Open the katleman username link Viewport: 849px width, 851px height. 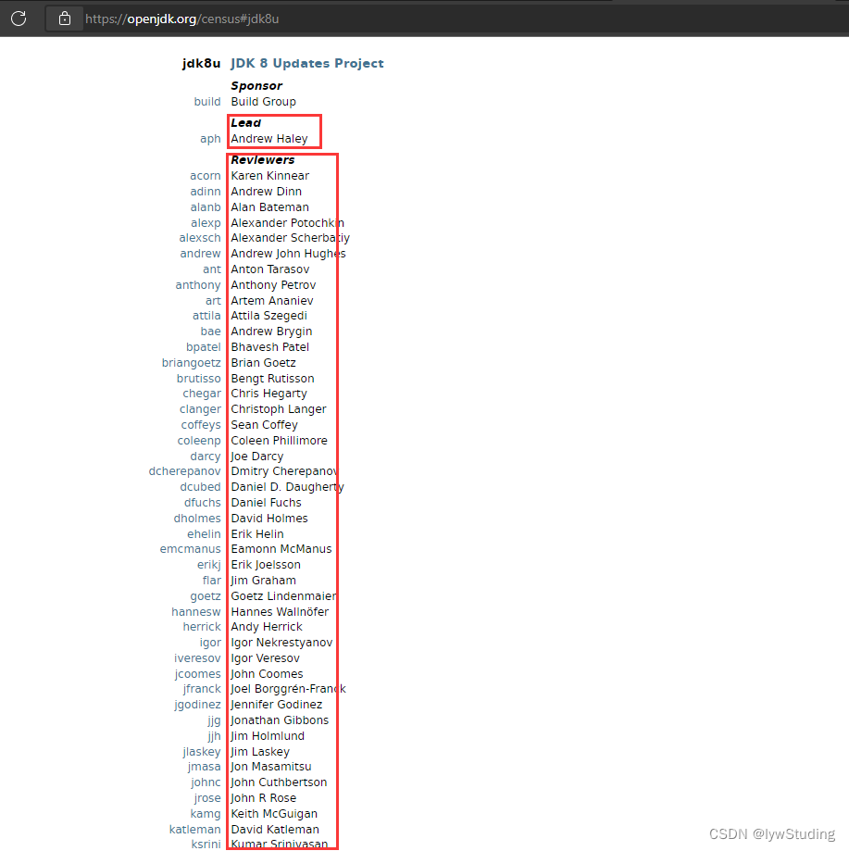tap(194, 830)
